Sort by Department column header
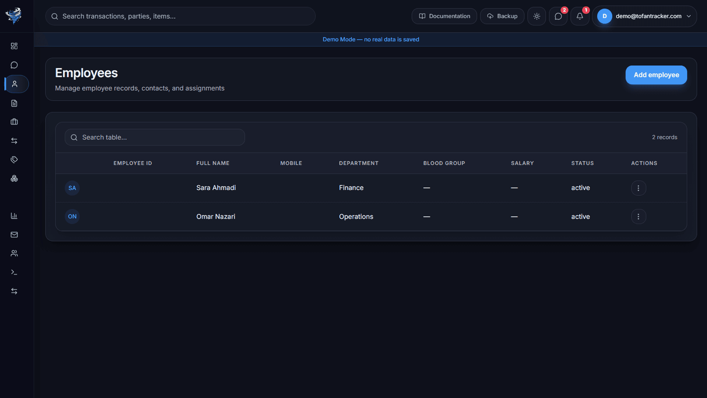Screen dimensions: 707x398 pyautogui.click(x=359, y=163)
